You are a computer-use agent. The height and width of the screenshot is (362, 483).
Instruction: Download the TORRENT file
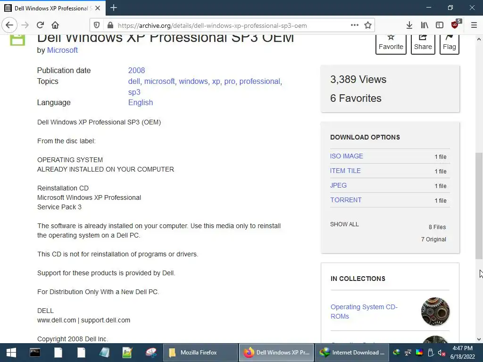pos(346,200)
